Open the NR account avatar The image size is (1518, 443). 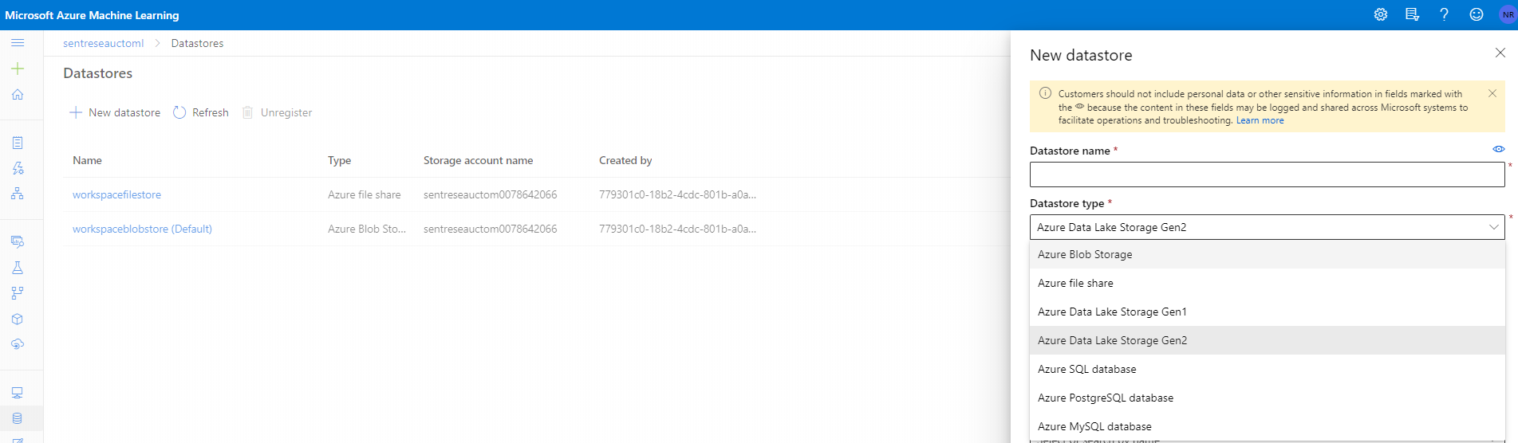tap(1508, 14)
